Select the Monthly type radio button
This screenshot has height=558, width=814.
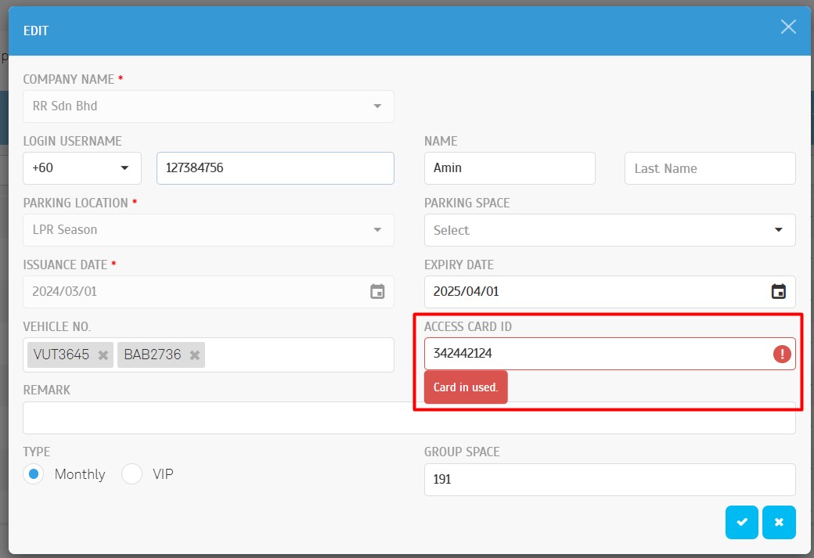pos(33,474)
